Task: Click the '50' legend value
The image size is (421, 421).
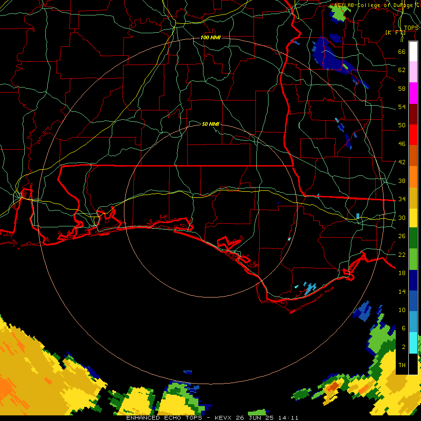Action: [x=402, y=125]
